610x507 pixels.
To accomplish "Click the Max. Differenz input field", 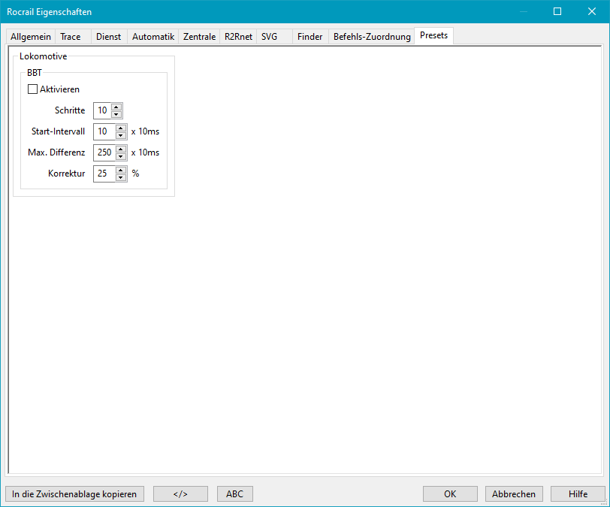I will [x=104, y=152].
